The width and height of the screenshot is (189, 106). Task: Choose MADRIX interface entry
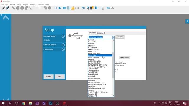(100, 79)
